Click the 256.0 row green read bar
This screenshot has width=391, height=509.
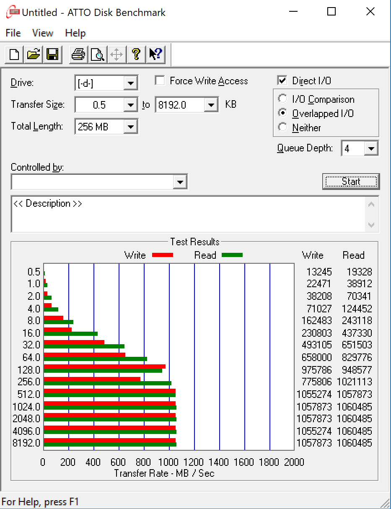(107, 383)
